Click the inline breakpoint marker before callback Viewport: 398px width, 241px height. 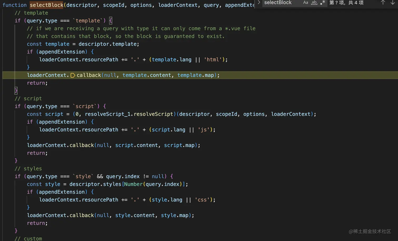pos(73,75)
